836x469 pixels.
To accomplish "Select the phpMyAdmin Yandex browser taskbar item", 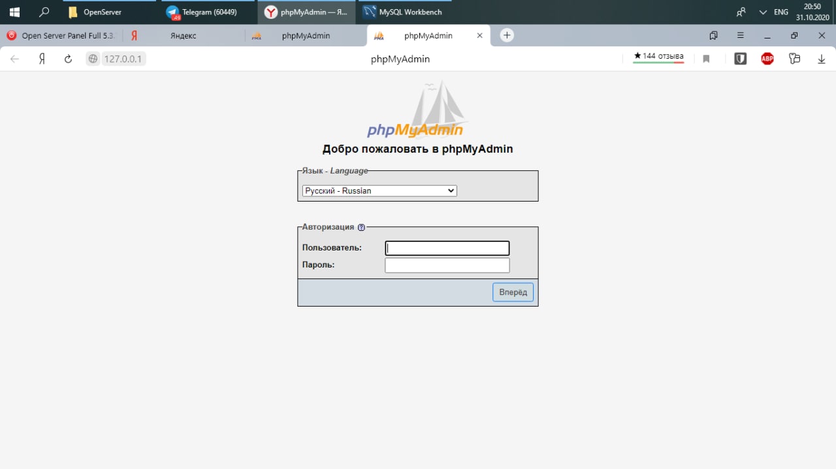I will coord(307,12).
